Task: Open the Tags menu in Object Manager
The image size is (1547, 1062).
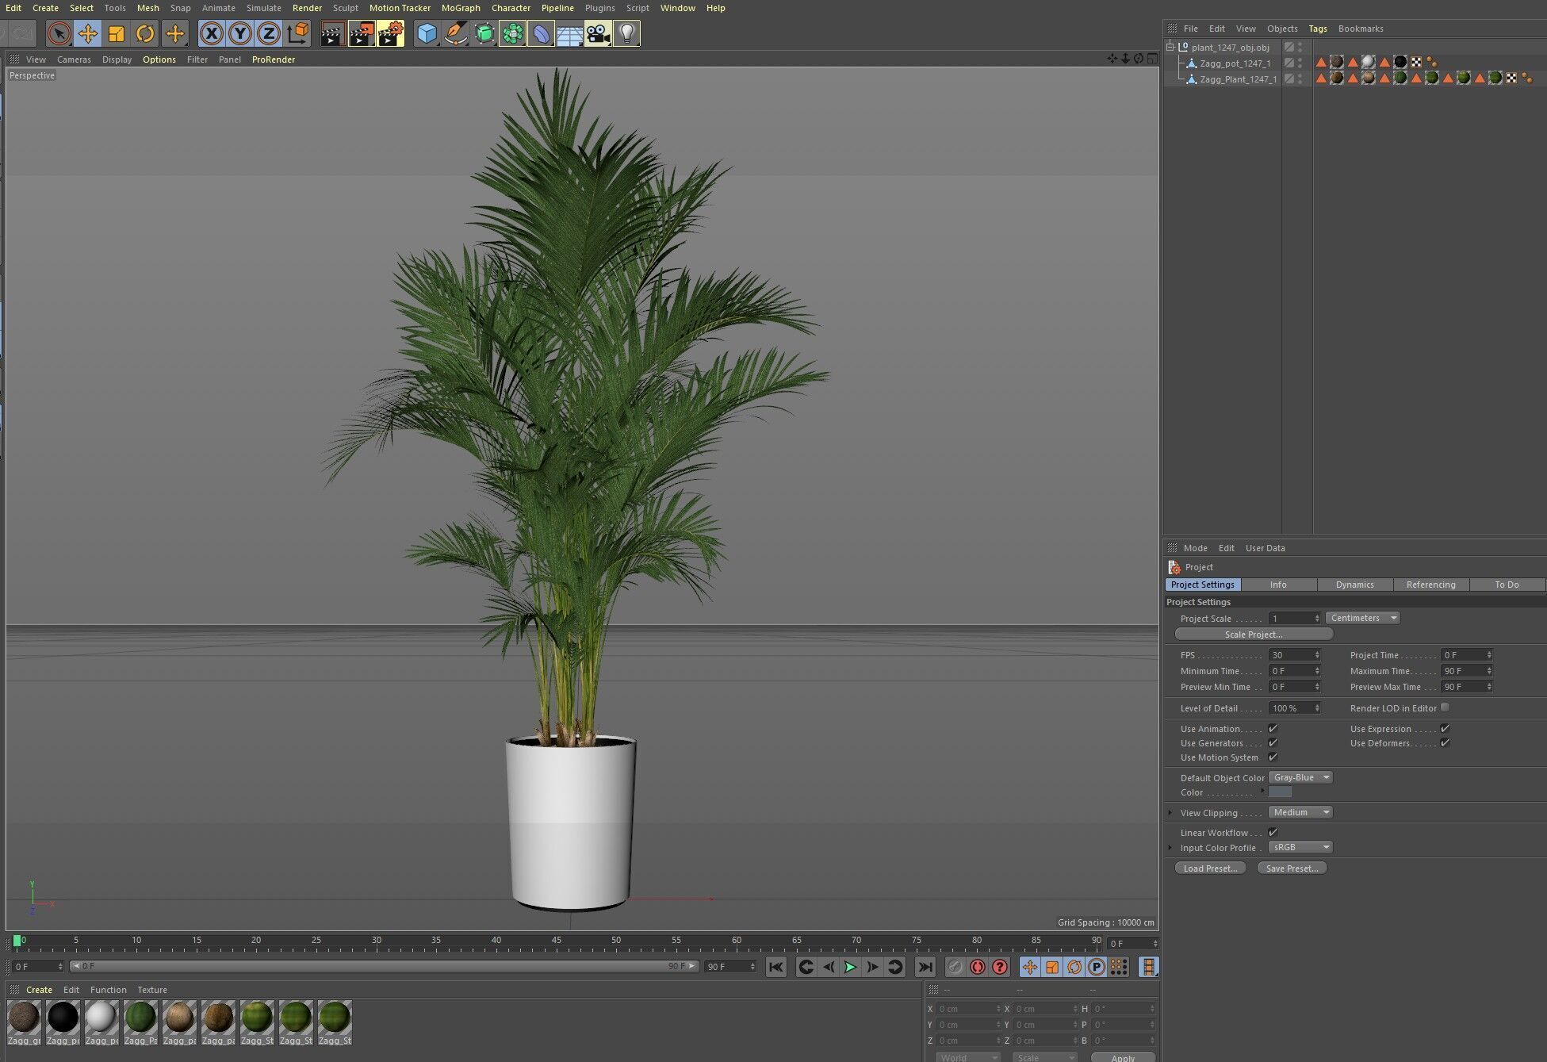Action: pyautogui.click(x=1317, y=29)
